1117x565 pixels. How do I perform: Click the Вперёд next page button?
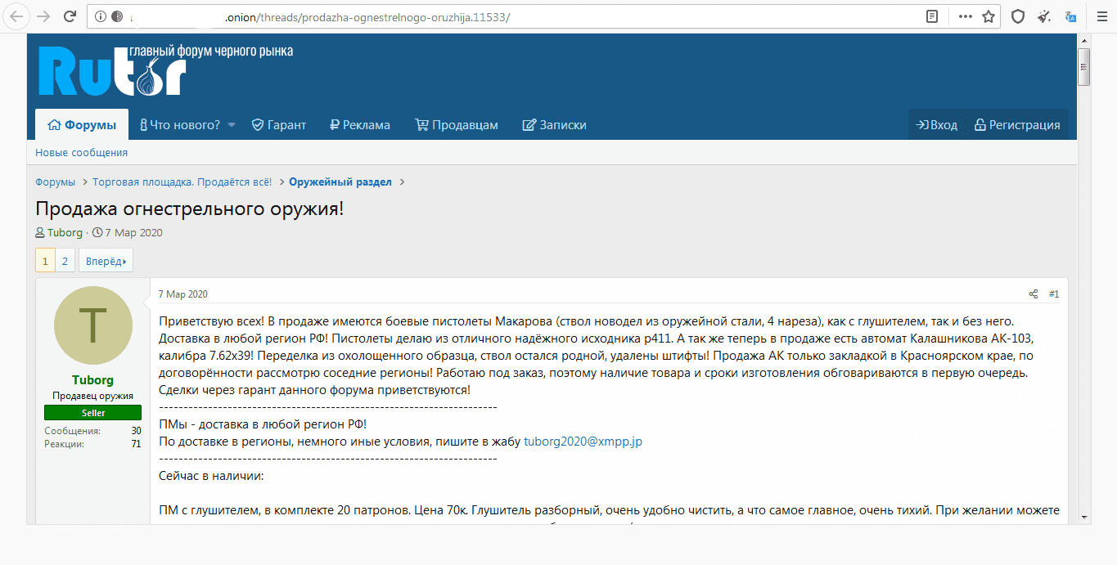click(x=106, y=261)
